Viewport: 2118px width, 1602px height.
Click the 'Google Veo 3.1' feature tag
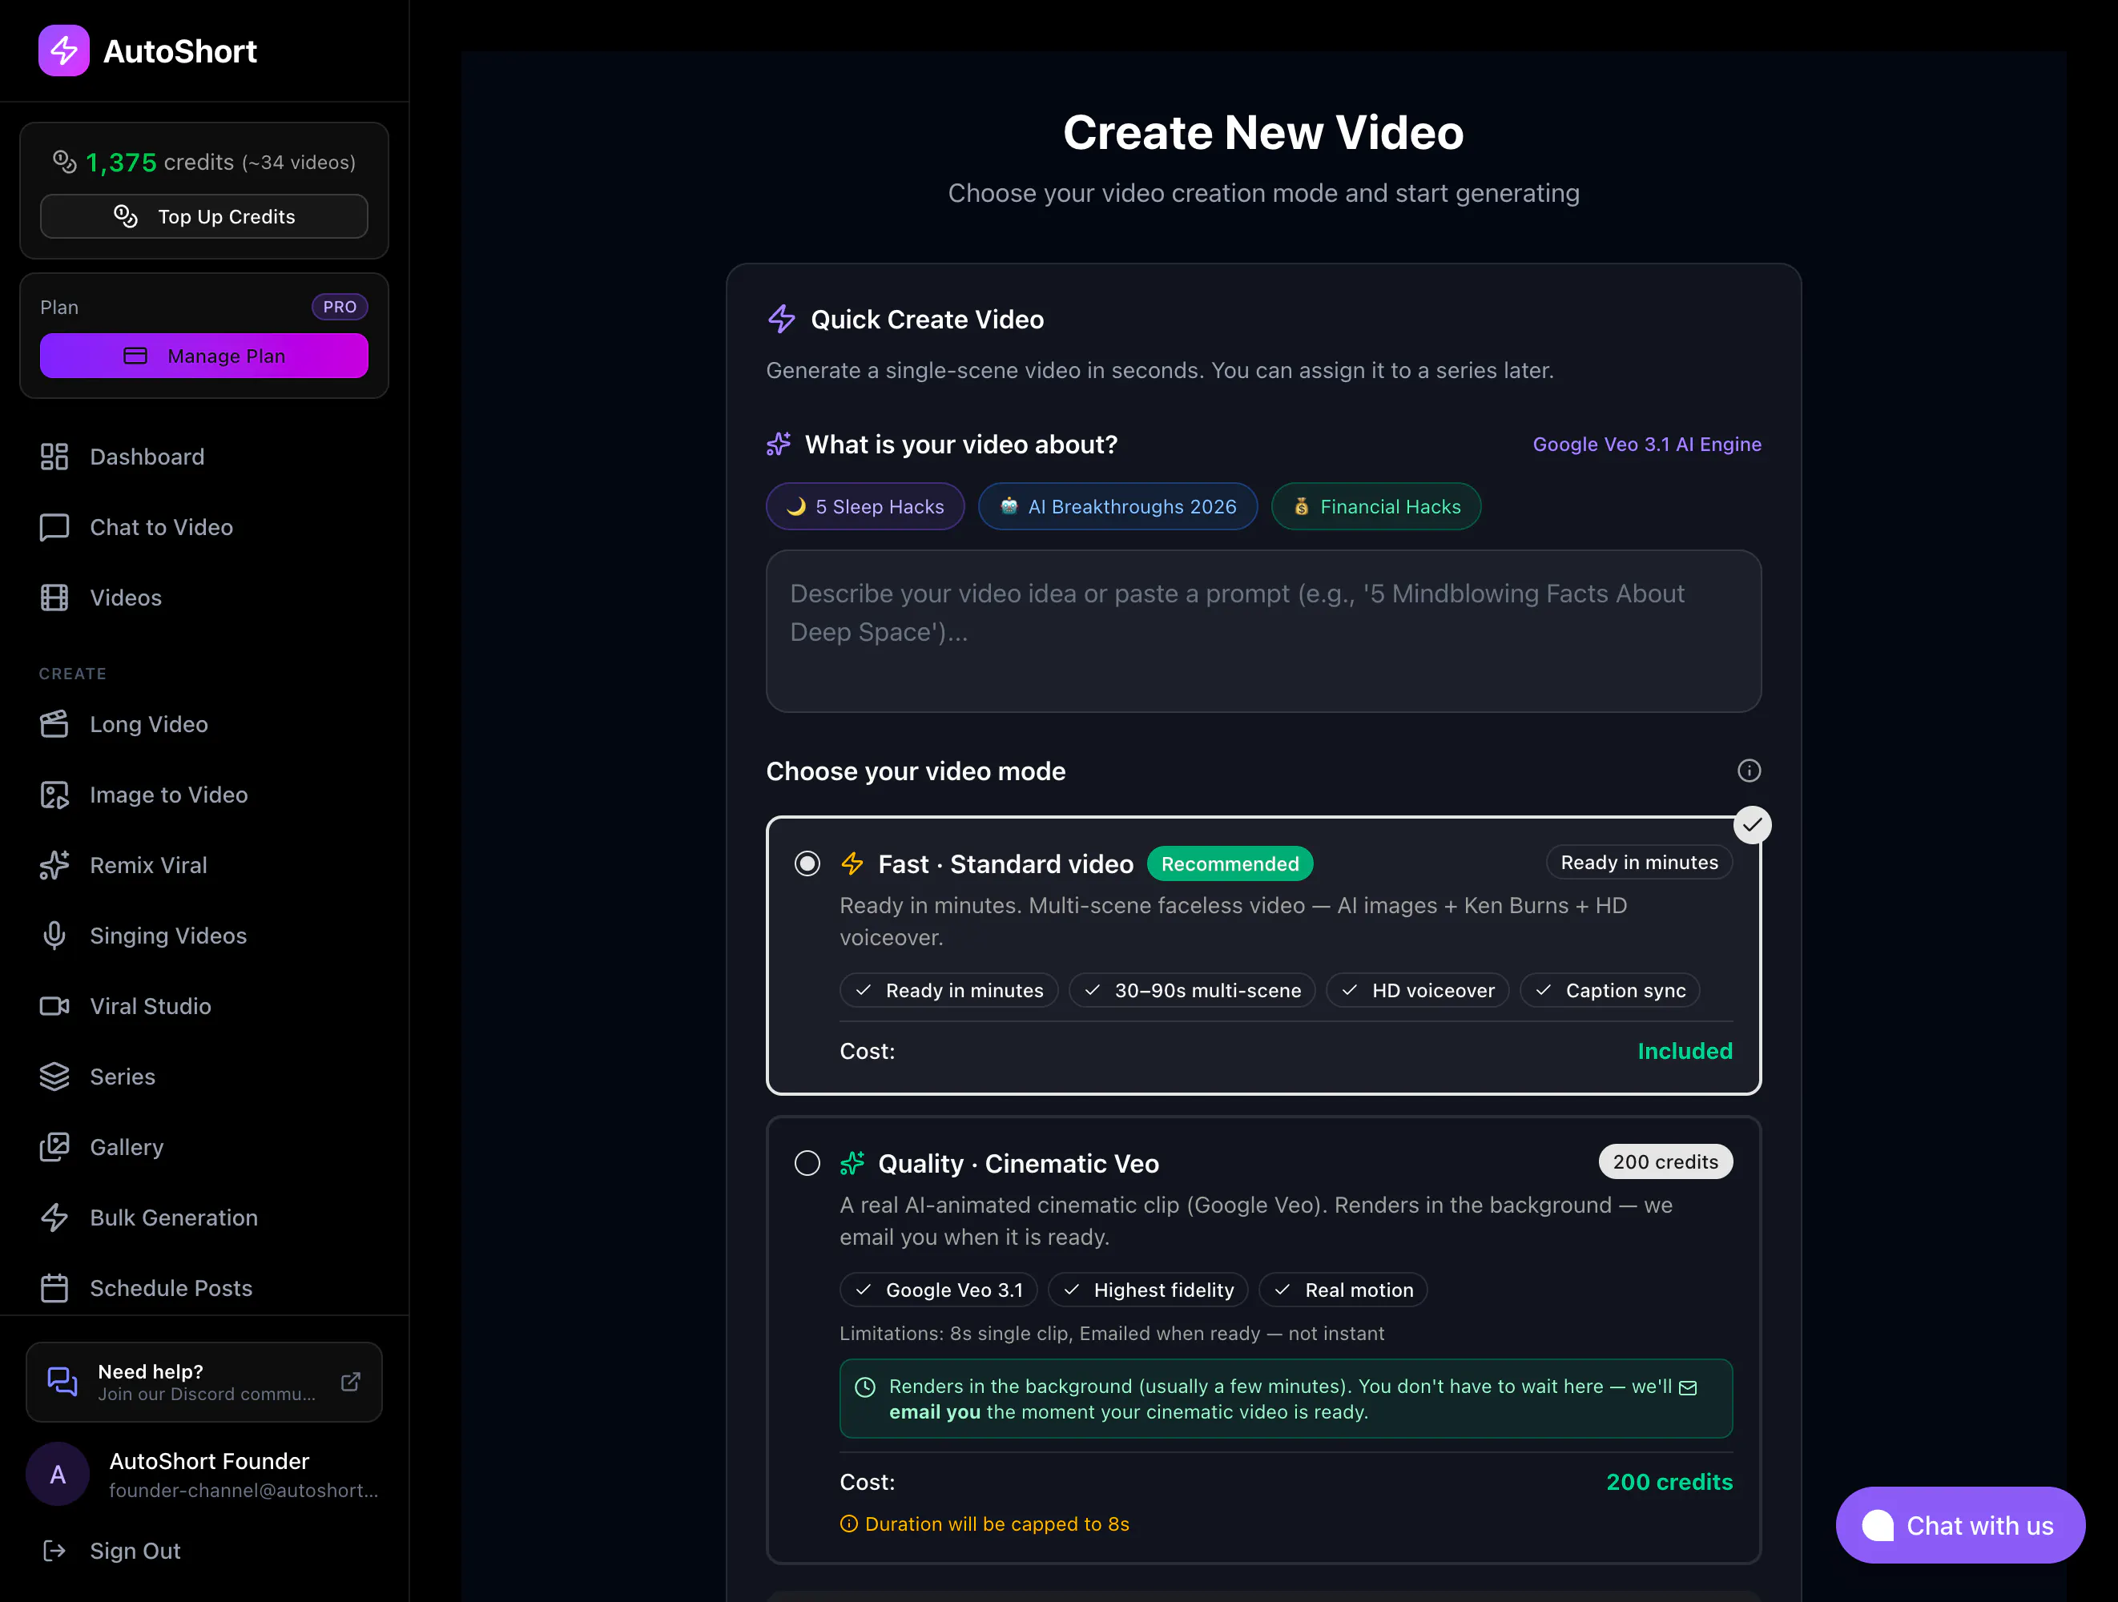point(938,1290)
